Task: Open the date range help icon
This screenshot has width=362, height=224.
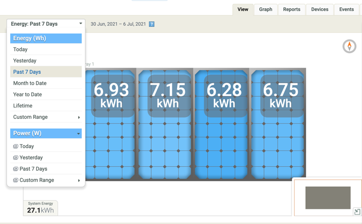Action: click(x=151, y=24)
